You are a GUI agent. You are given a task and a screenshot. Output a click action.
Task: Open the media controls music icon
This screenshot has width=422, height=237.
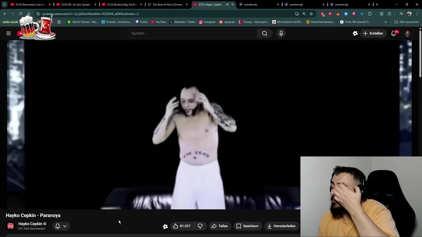point(401,14)
